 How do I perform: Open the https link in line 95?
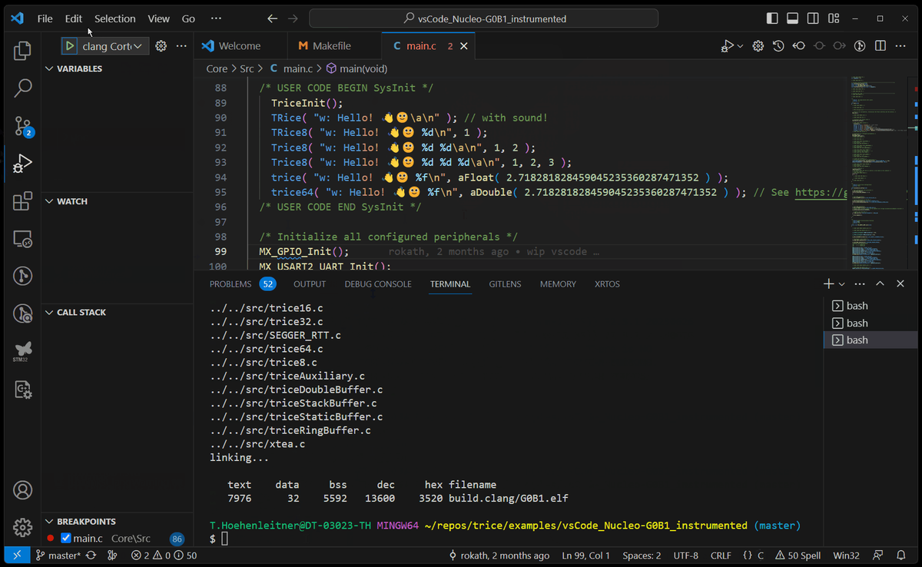(x=821, y=192)
